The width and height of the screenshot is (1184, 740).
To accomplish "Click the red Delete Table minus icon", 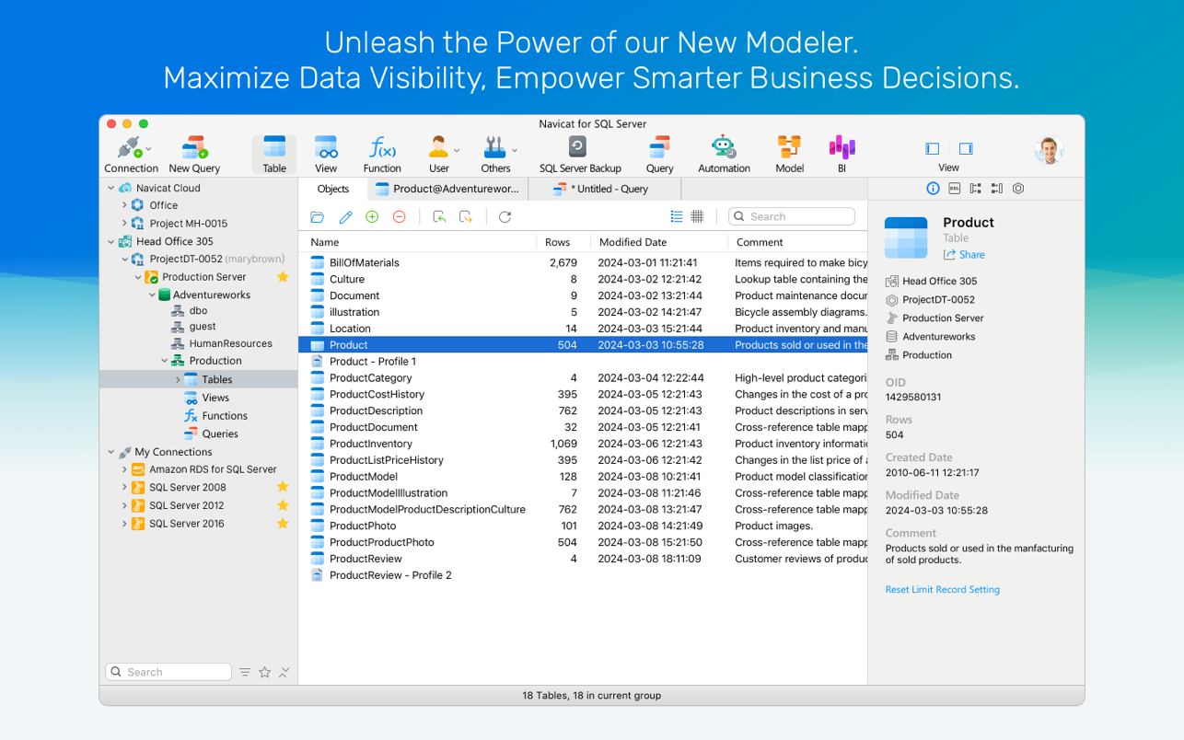I will pos(399,216).
